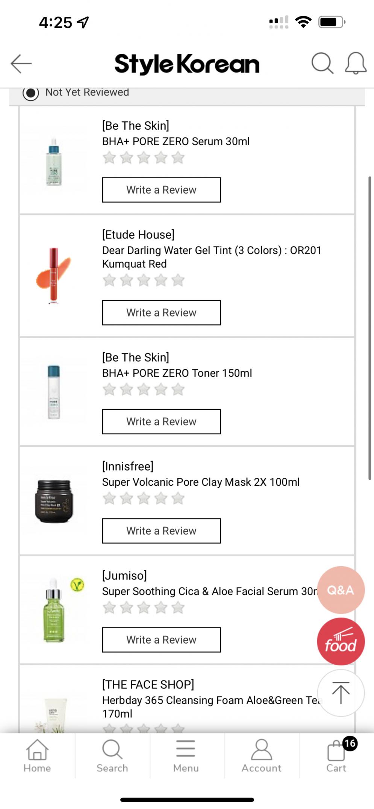Open notifications bell icon
The height and width of the screenshot is (809, 374).
356,63
